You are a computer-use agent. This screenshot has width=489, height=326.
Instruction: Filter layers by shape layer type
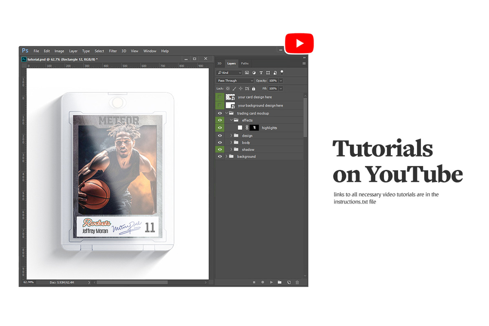[268, 73]
